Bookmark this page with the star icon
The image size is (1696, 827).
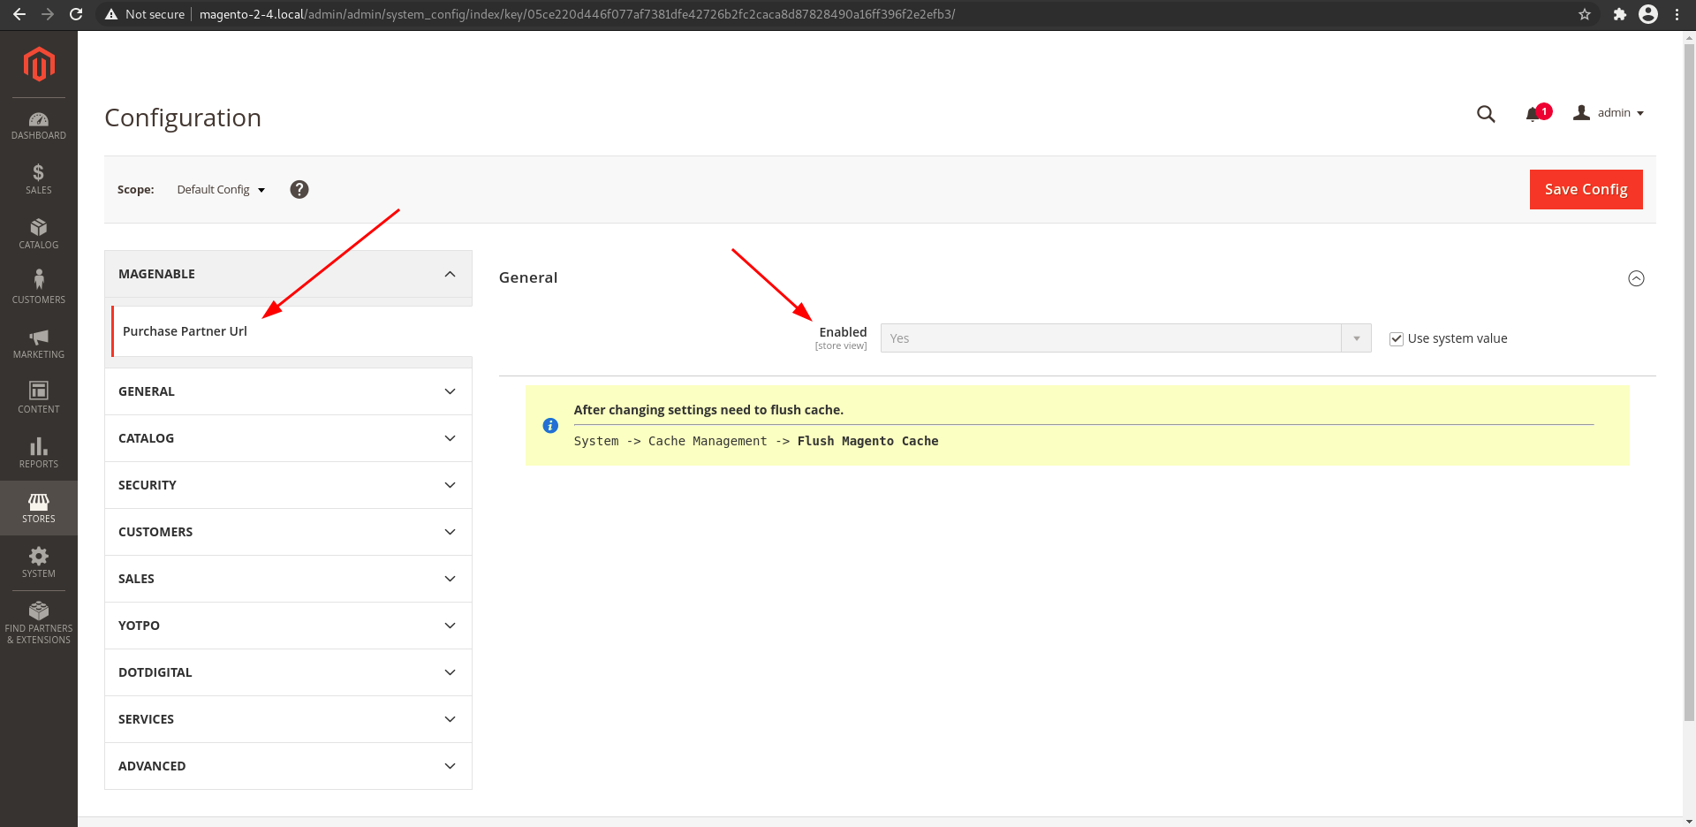[x=1585, y=14]
